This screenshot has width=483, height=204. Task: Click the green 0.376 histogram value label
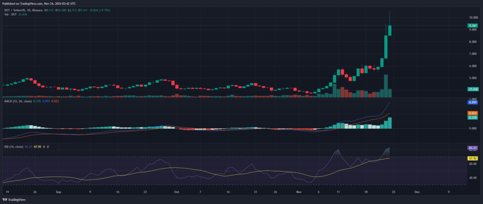pyautogui.click(x=472, y=118)
